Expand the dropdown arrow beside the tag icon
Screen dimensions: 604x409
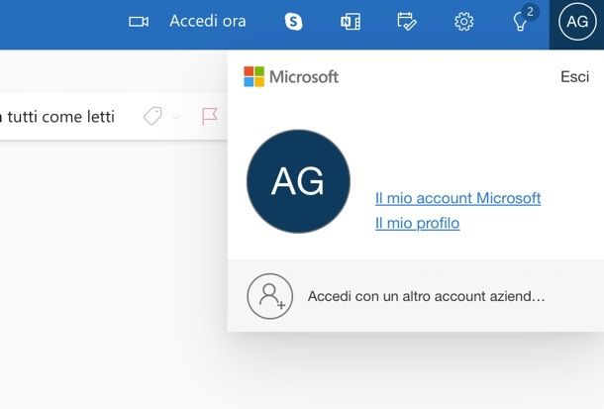pyautogui.click(x=176, y=116)
